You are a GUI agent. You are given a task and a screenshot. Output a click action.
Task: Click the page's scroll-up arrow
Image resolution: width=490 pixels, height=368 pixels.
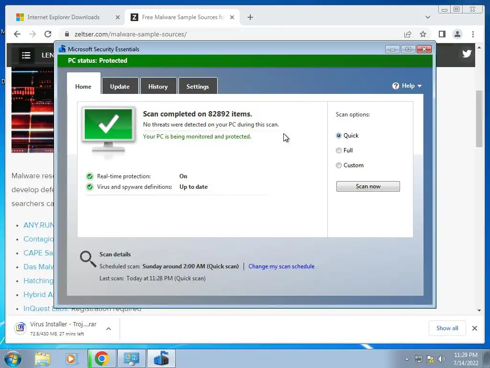click(x=479, y=47)
